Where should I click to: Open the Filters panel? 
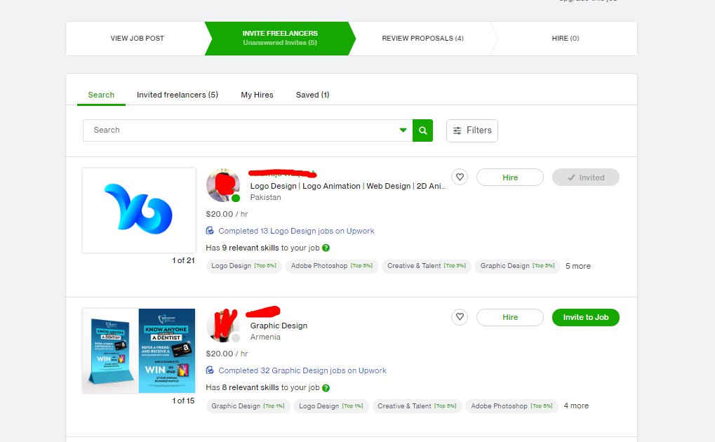472,130
